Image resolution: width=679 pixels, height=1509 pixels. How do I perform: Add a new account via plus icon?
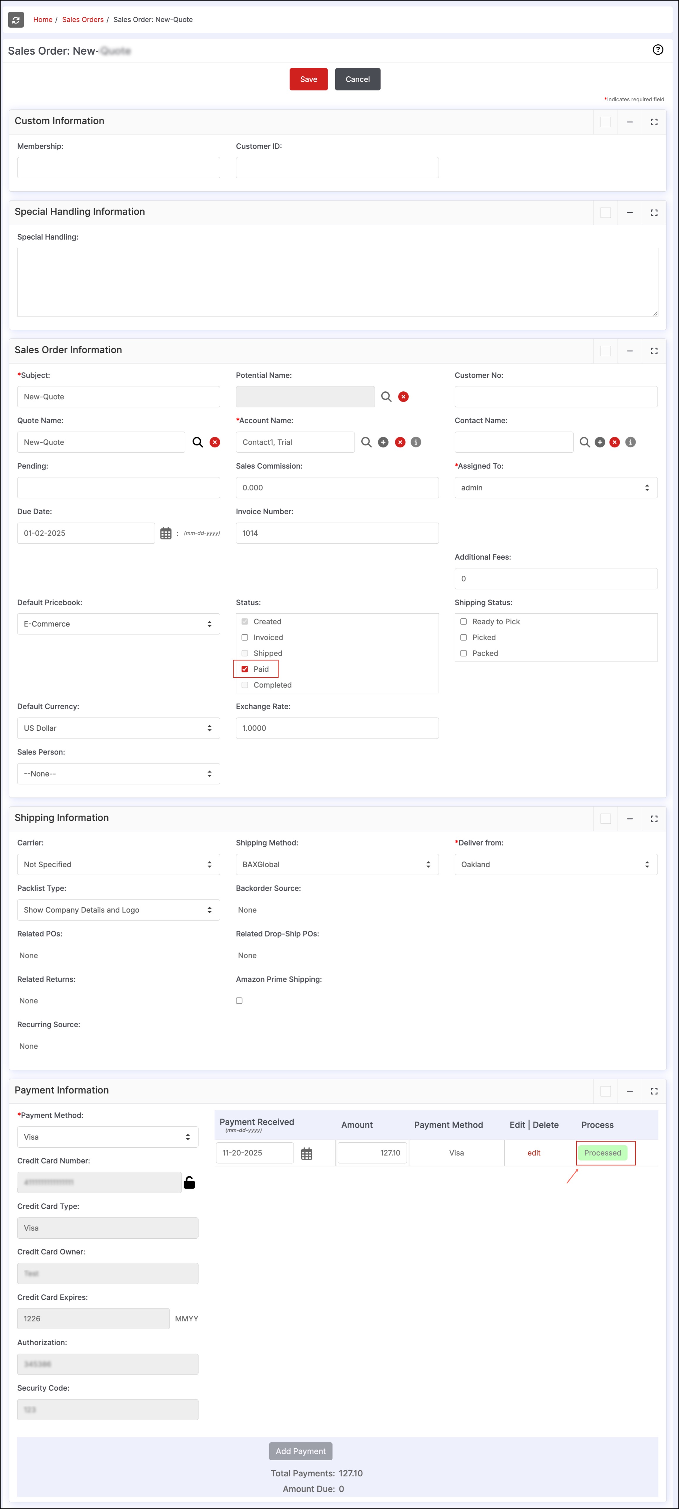[383, 442]
